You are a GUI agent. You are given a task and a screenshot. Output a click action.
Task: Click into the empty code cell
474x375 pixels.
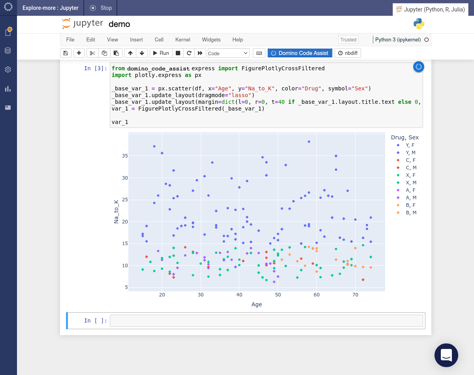pos(266,321)
